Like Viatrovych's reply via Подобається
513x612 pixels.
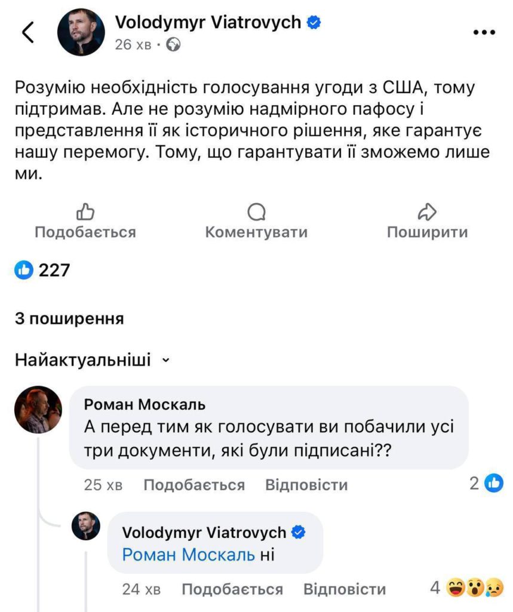[232, 590]
